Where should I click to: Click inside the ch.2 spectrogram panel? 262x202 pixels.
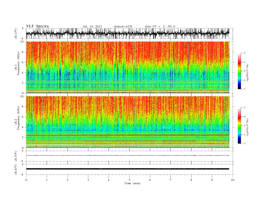[127, 122]
